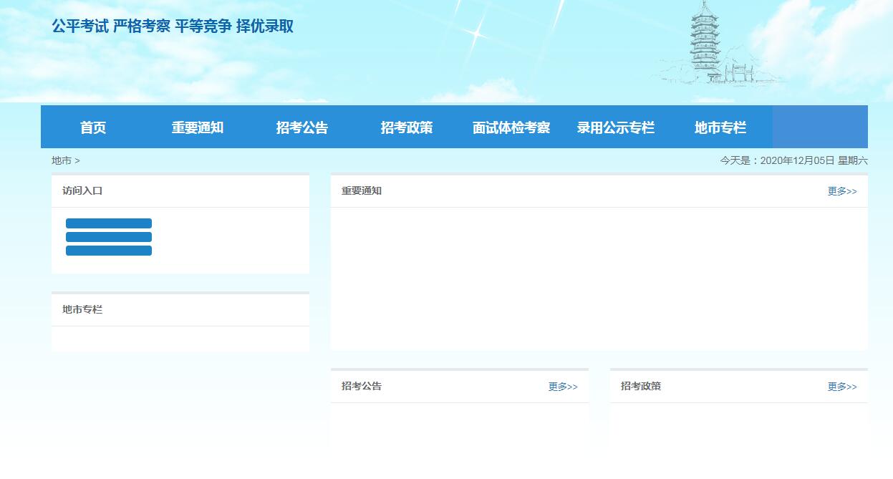
Task: Click the 面试体检考察 navigation tab
Action: [x=511, y=127]
